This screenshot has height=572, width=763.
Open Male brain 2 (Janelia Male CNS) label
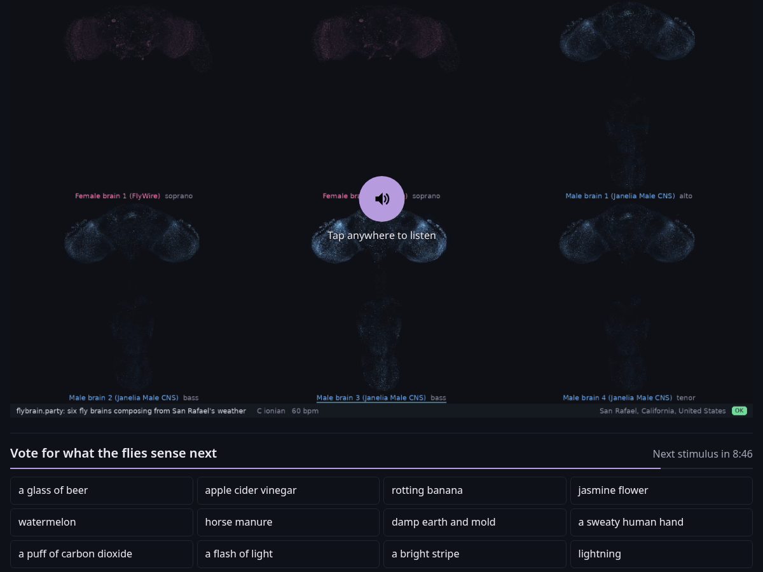coord(123,398)
